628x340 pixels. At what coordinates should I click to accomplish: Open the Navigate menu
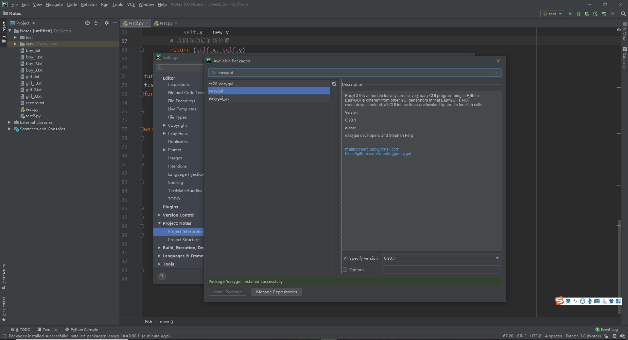point(54,4)
